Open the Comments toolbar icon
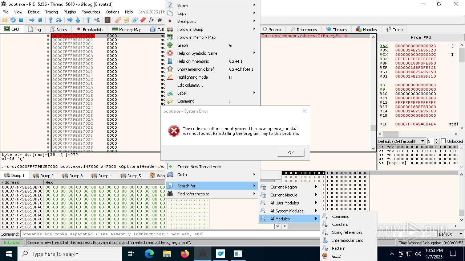Viewport: 465px width, 261px height. click(x=126, y=20)
